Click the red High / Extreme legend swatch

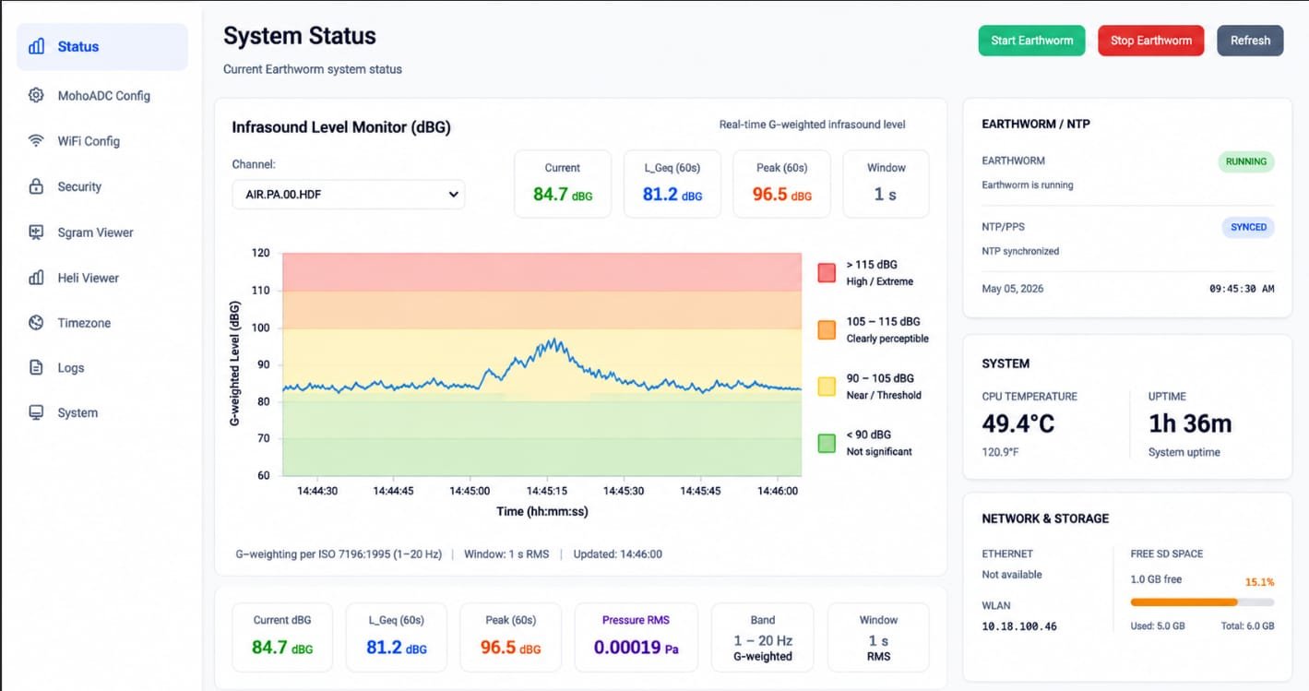point(827,272)
